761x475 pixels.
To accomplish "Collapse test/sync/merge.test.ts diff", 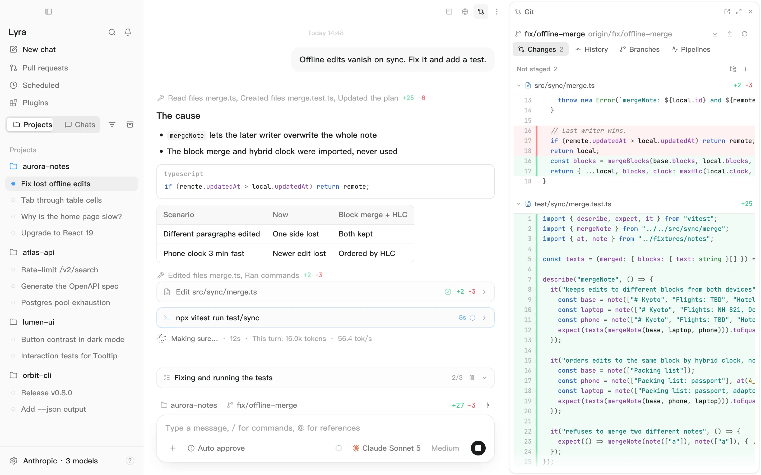I will (518, 204).
